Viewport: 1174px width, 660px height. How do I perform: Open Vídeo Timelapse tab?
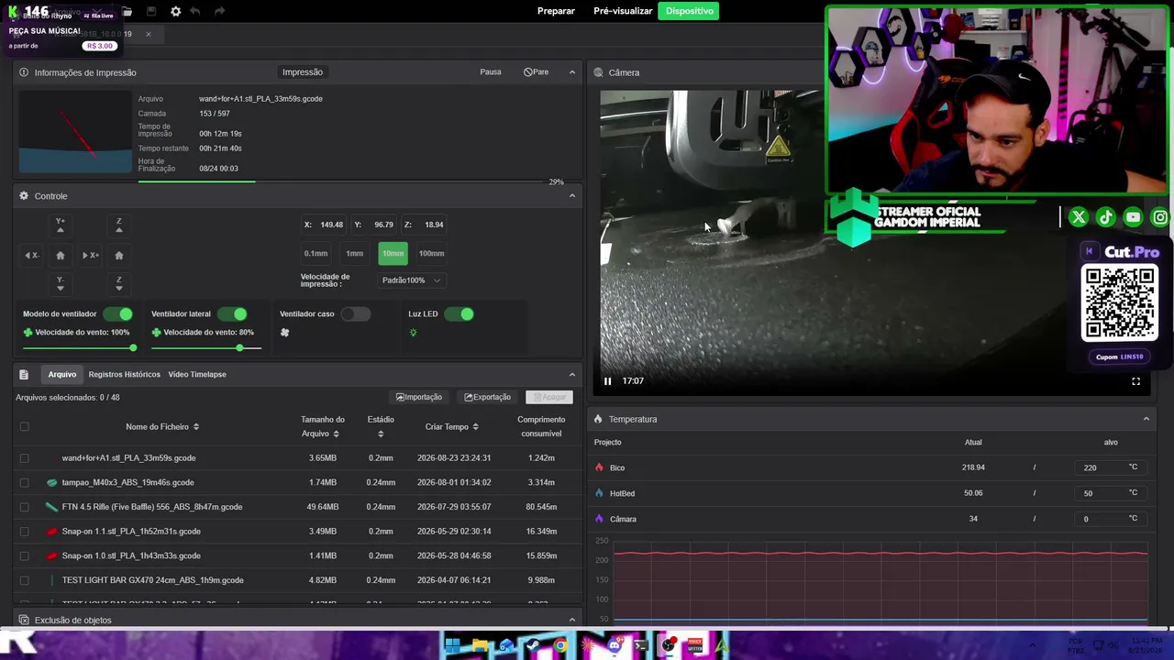197,374
